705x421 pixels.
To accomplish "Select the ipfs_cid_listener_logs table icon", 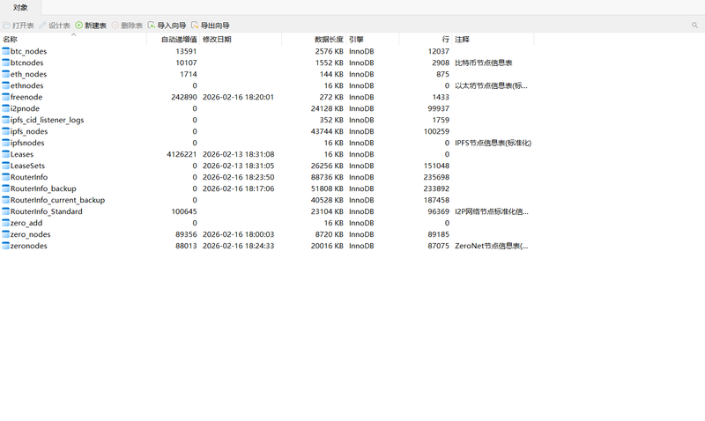I will [5, 120].
